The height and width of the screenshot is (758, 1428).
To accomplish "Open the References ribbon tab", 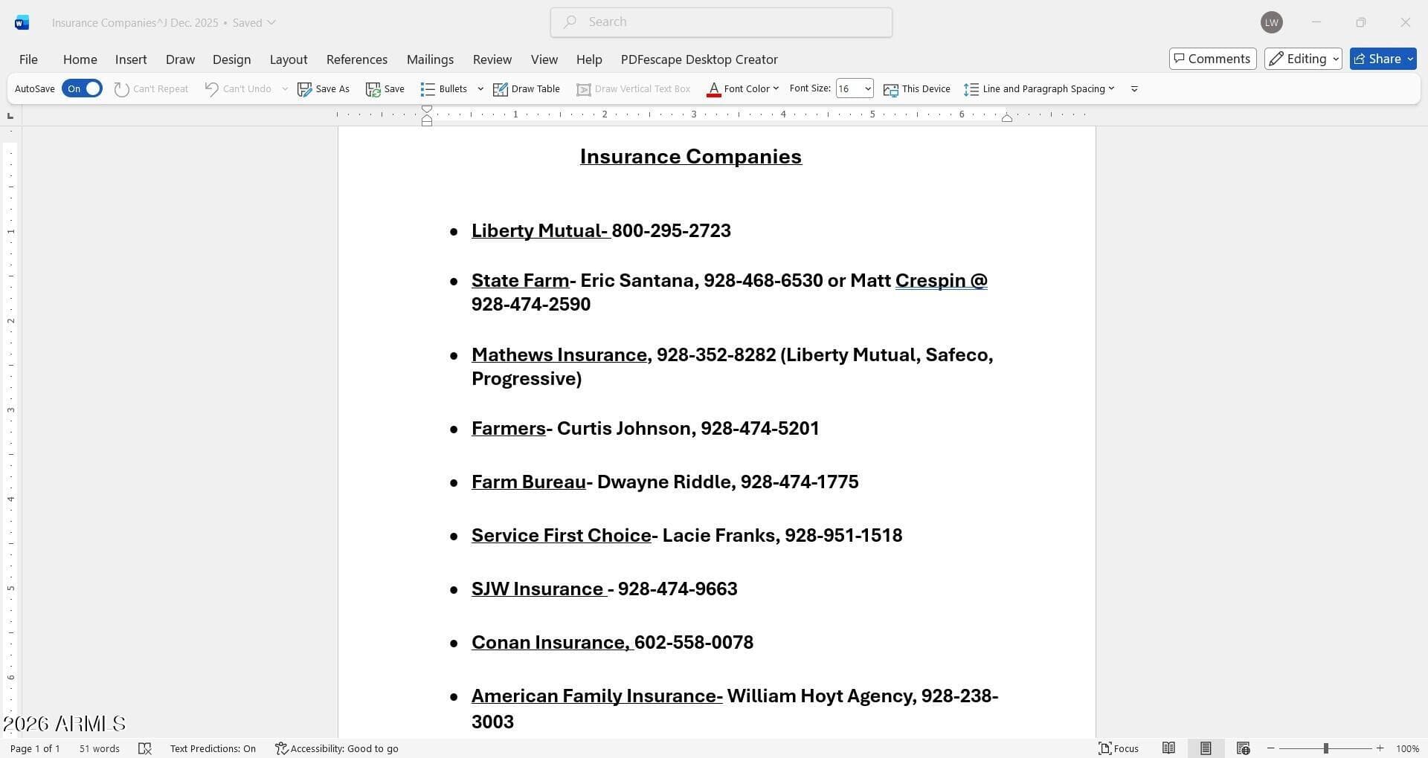I will tap(356, 59).
